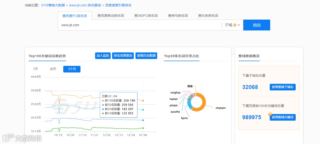Click the 其他 pie chart label

point(190,86)
